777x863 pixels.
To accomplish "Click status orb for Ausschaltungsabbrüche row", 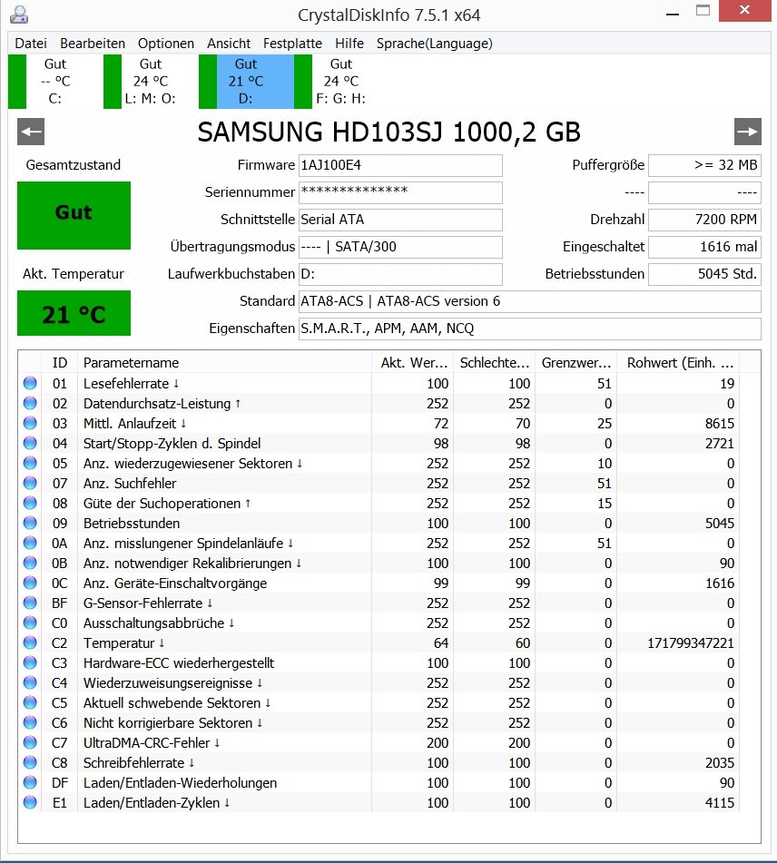I will (30, 623).
